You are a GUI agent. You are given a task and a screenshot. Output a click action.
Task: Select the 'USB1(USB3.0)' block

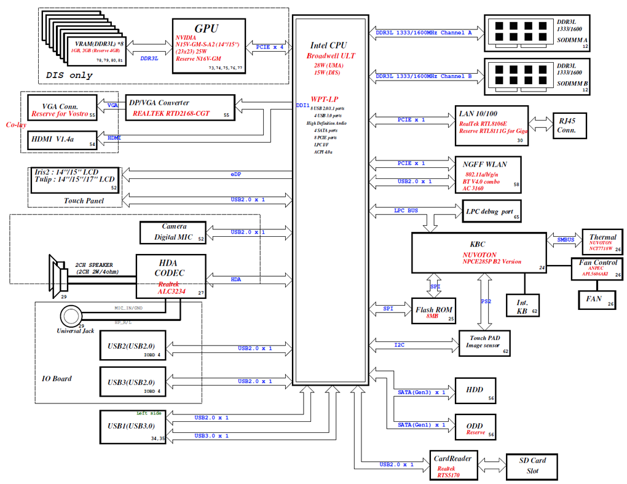point(132,427)
